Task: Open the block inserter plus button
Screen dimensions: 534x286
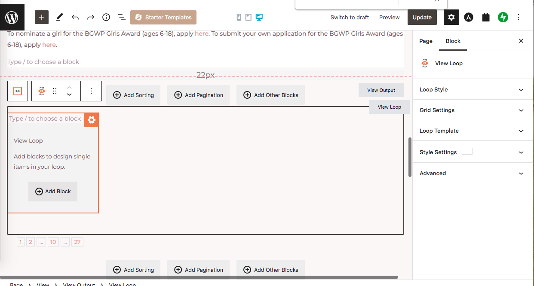Action: 42,18
